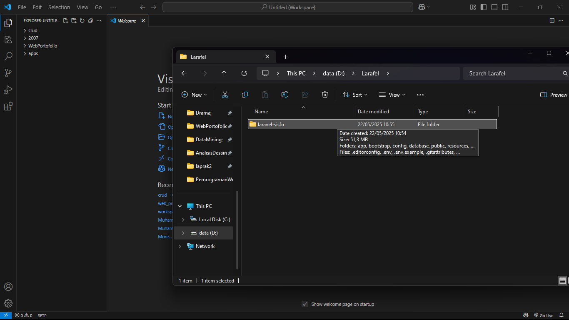Open the Selection menu
The height and width of the screenshot is (320, 569).
(x=59, y=7)
